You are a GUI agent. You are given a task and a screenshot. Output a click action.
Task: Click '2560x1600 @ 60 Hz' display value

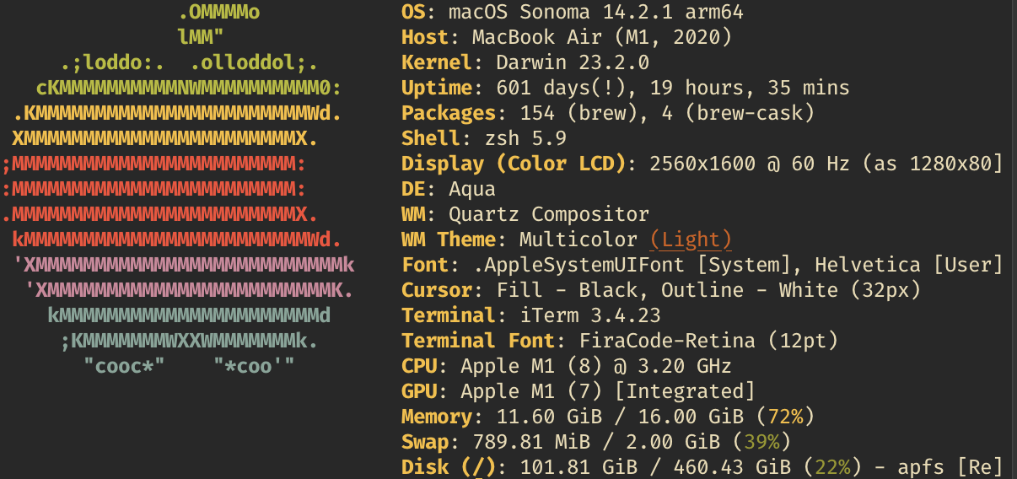(x=750, y=164)
